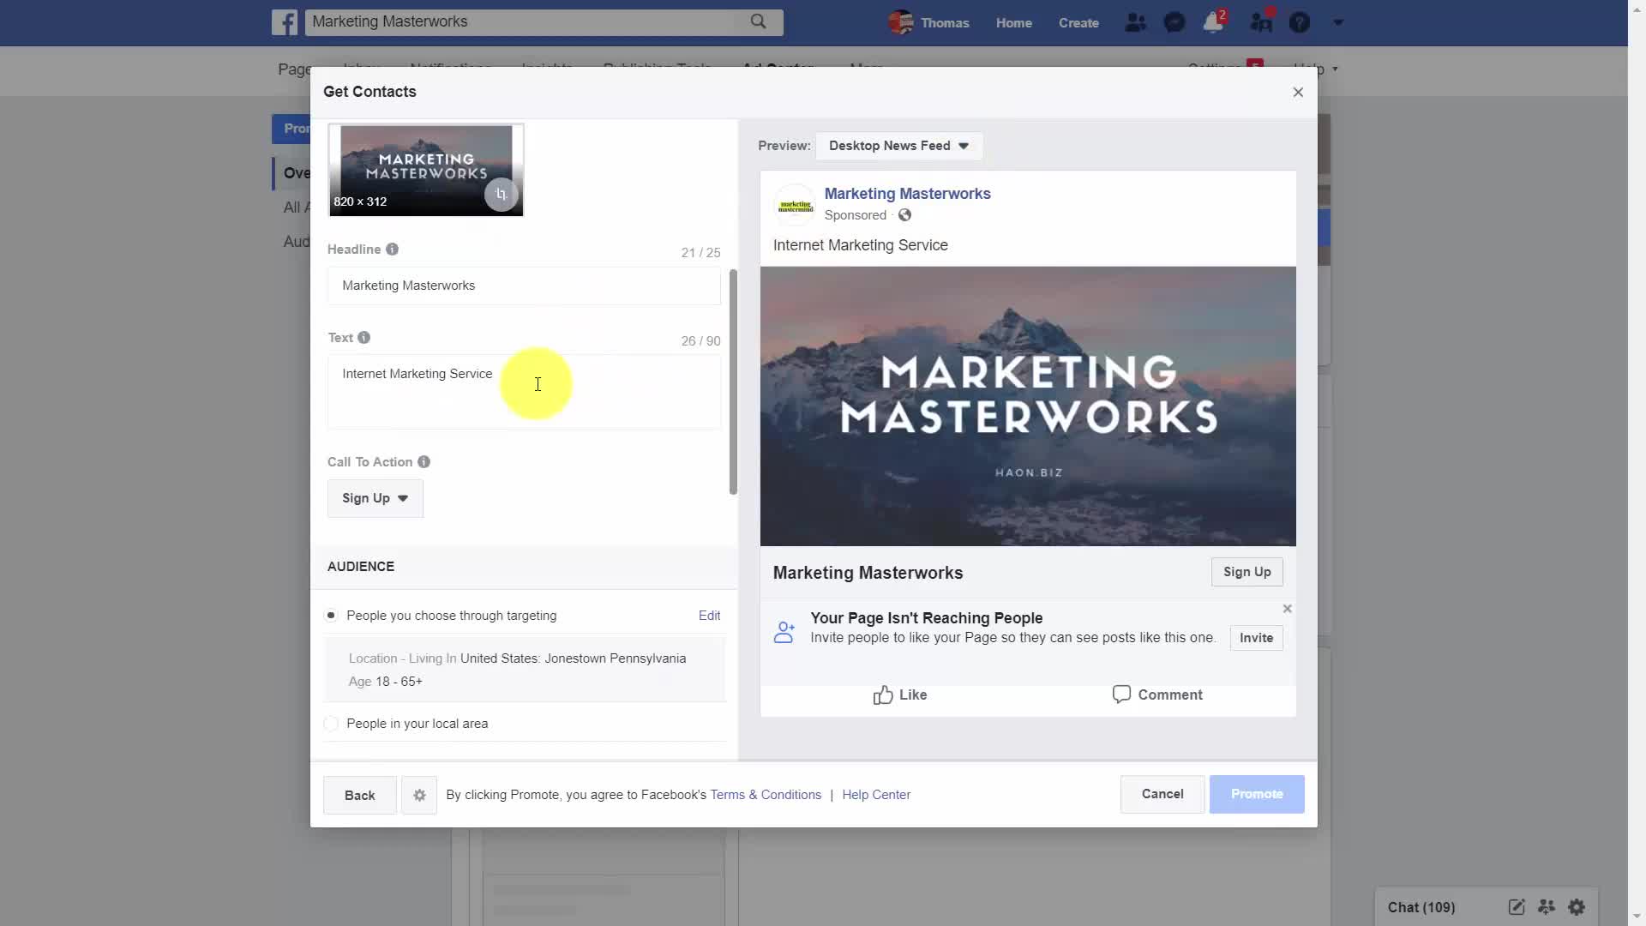Click the crop icon on ad image
Screen dimensions: 1646x926
(502, 195)
